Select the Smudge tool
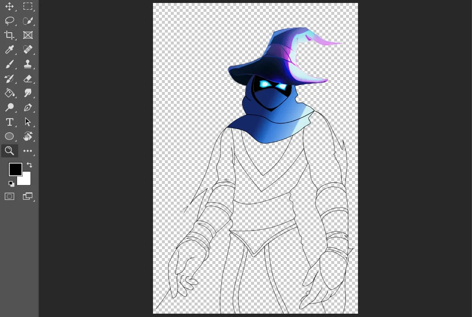The width and height of the screenshot is (472, 317). coord(28,93)
